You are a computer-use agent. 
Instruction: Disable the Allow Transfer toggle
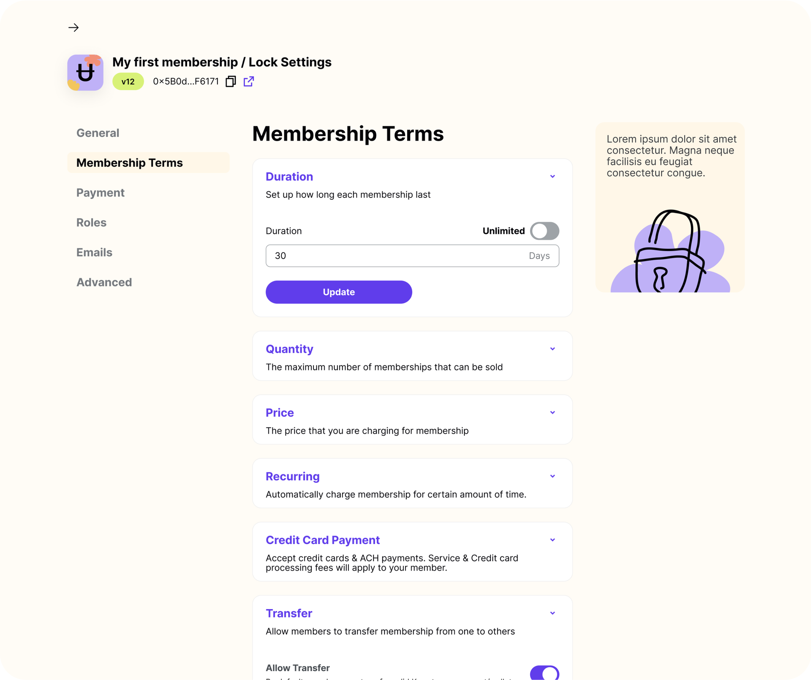coord(544,673)
